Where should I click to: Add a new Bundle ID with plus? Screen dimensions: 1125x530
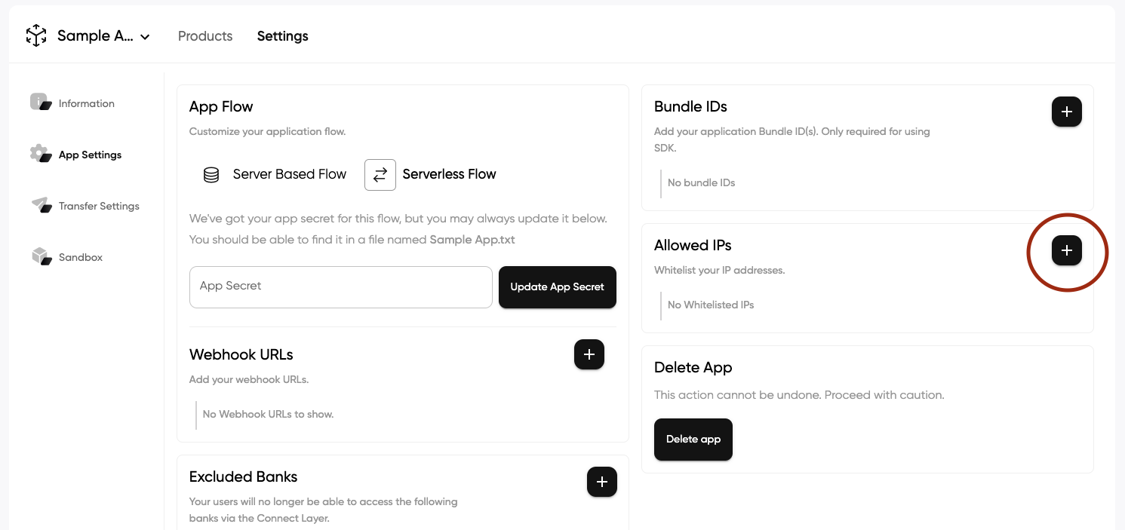click(x=1067, y=112)
